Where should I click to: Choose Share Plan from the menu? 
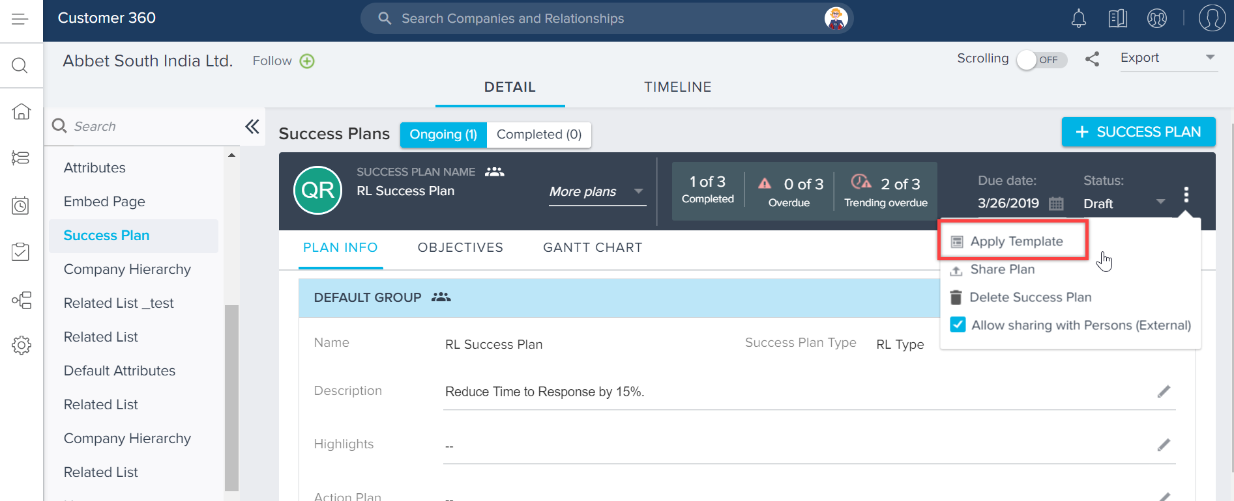pos(1003,269)
